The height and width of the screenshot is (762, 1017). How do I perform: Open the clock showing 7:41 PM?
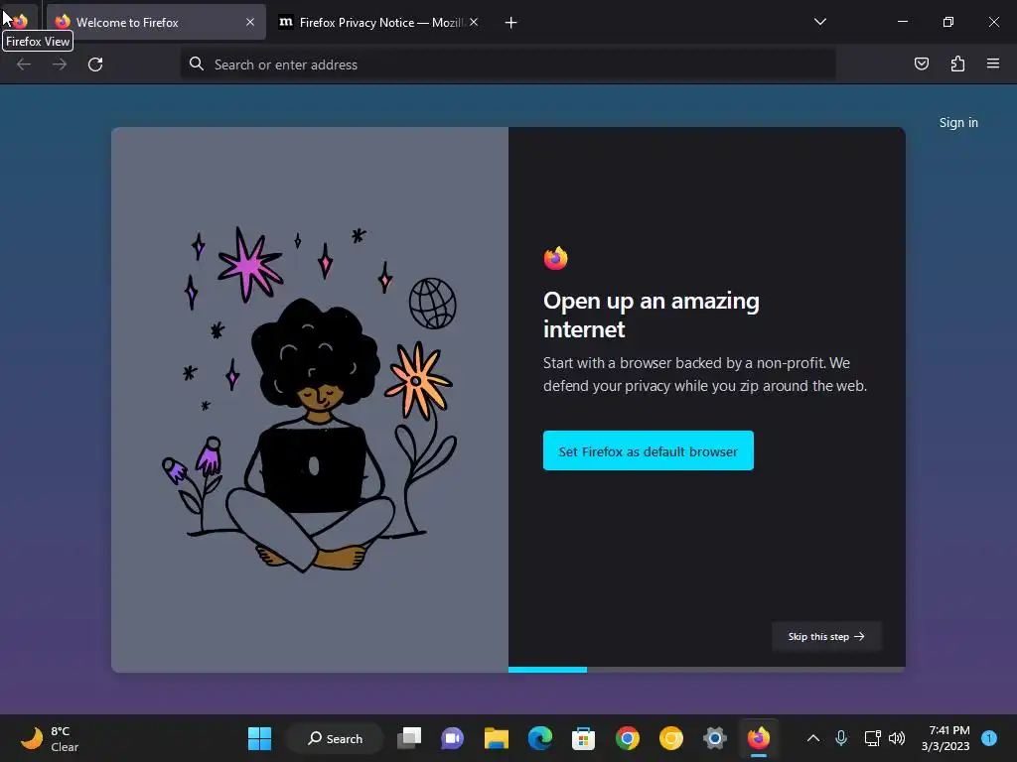[x=945, y=738]
